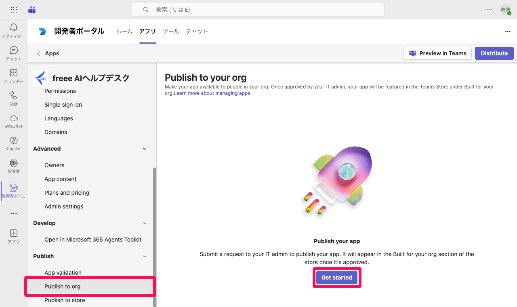The width and height of the screenshot is (517, 307).
Task: Switch to the ツール tab
Action: [x=171, y=32]
